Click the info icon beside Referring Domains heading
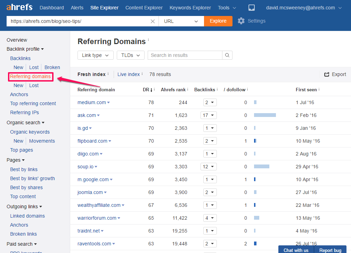Viewport: 351px width, 253px height. click(148, 40)
